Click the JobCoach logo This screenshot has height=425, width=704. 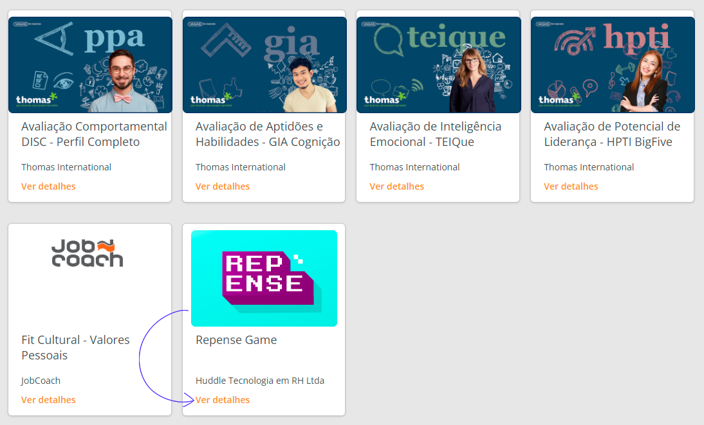87,253
